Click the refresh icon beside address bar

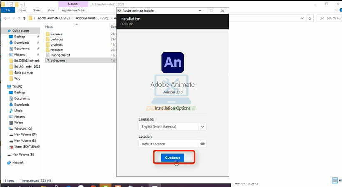point(309,18)
